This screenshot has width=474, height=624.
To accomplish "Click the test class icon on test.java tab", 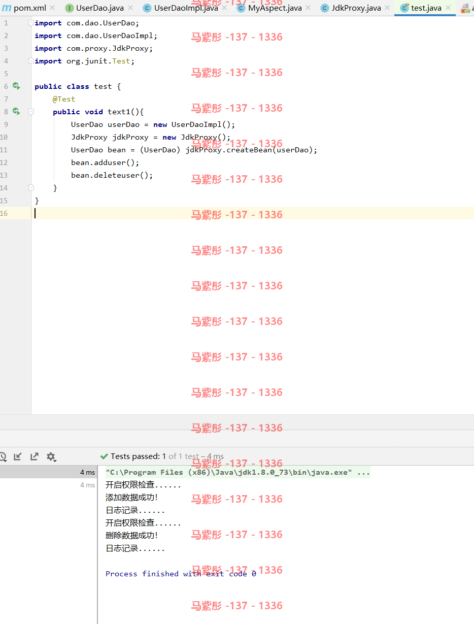I will click(x=404, y=8).
